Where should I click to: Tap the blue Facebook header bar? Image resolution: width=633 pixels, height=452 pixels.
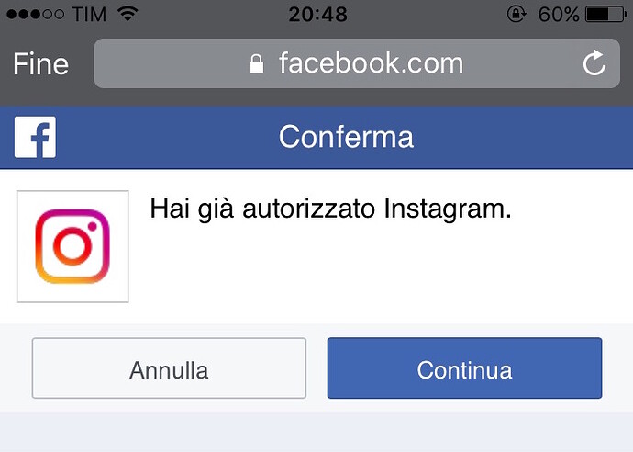tap(316, 138)
